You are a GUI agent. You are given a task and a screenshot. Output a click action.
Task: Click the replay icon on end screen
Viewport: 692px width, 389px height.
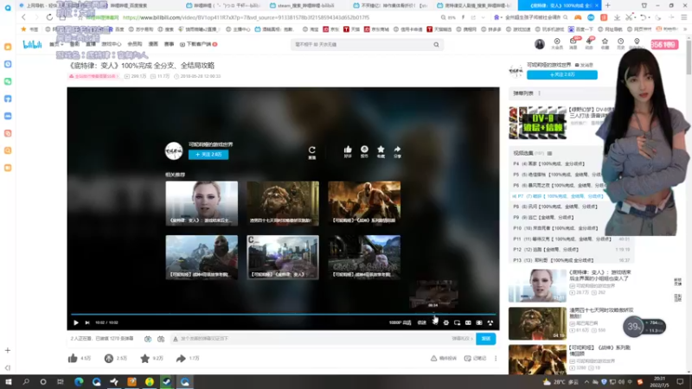(312, 152)
